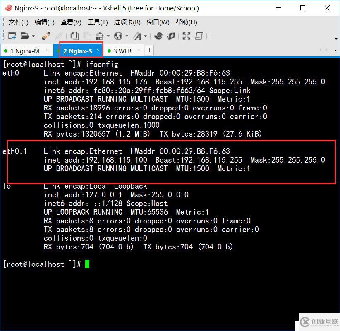Screen dimensions: 340x331
Task: Open the 工具(T) menu
Action: 98,22
